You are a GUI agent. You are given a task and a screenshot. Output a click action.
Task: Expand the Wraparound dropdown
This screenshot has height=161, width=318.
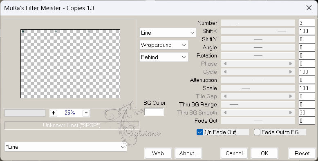coord(164,45)
